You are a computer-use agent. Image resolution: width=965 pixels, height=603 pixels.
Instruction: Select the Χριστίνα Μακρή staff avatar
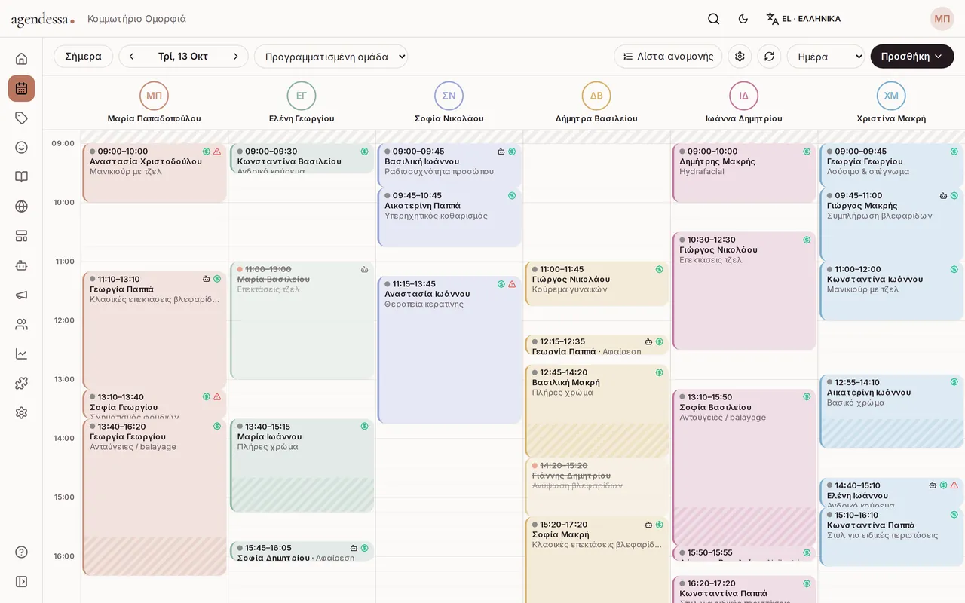[891, 96]
